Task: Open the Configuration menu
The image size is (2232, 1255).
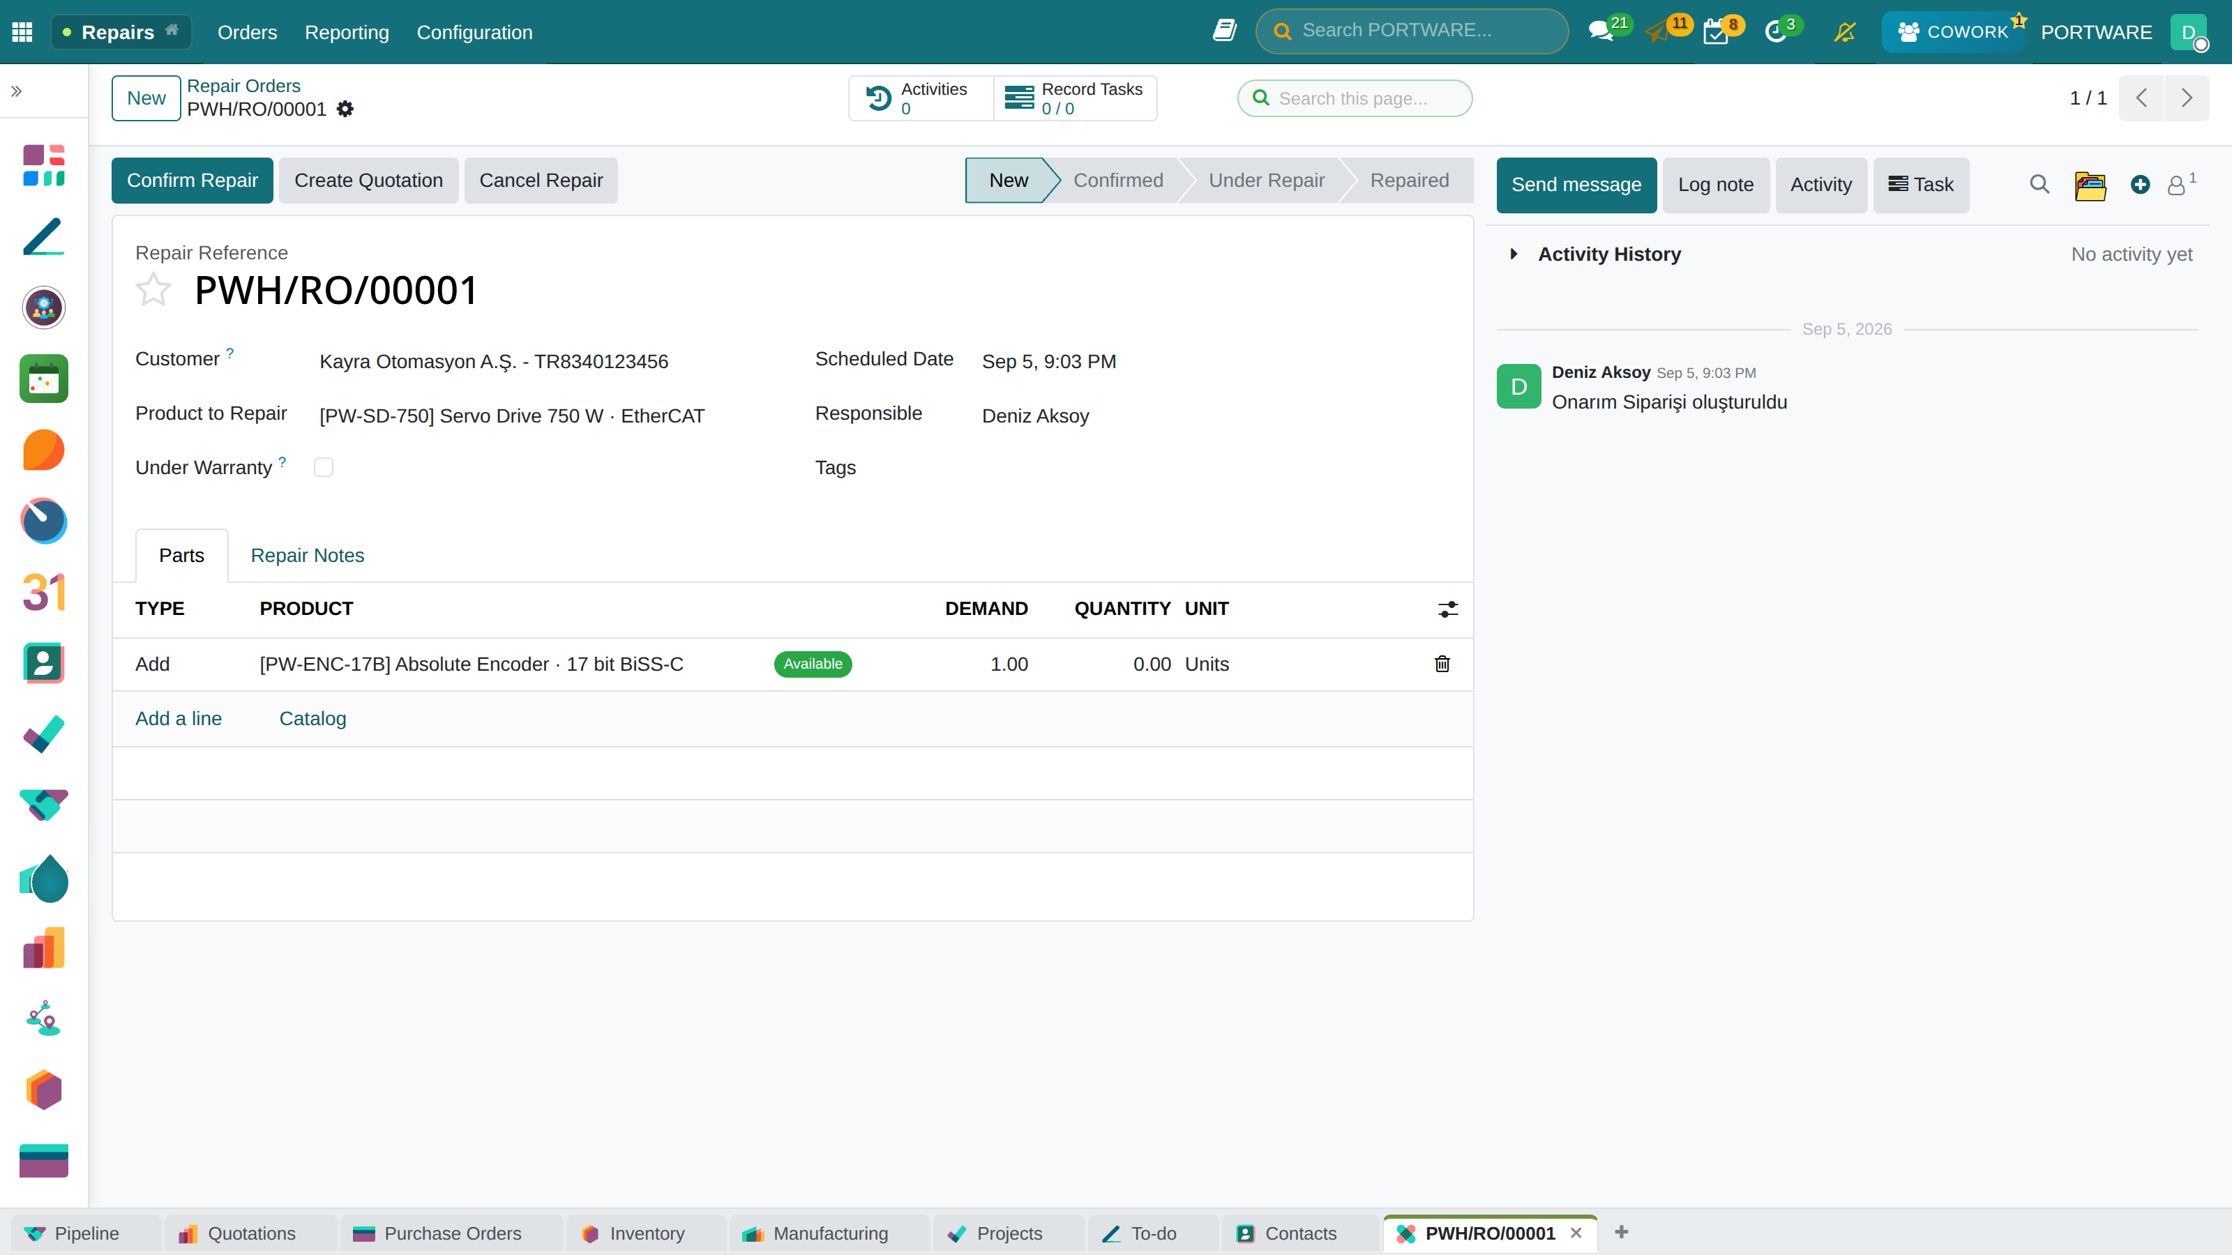Action: click(x=474, y=32)
